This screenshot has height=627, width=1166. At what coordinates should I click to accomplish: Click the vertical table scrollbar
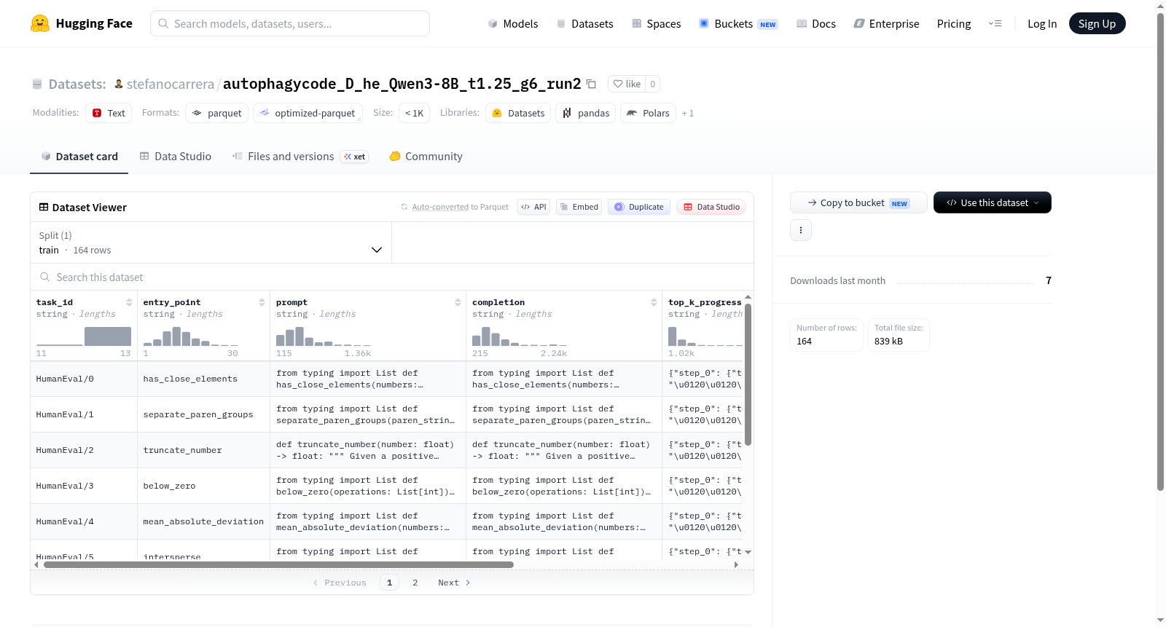748,374
